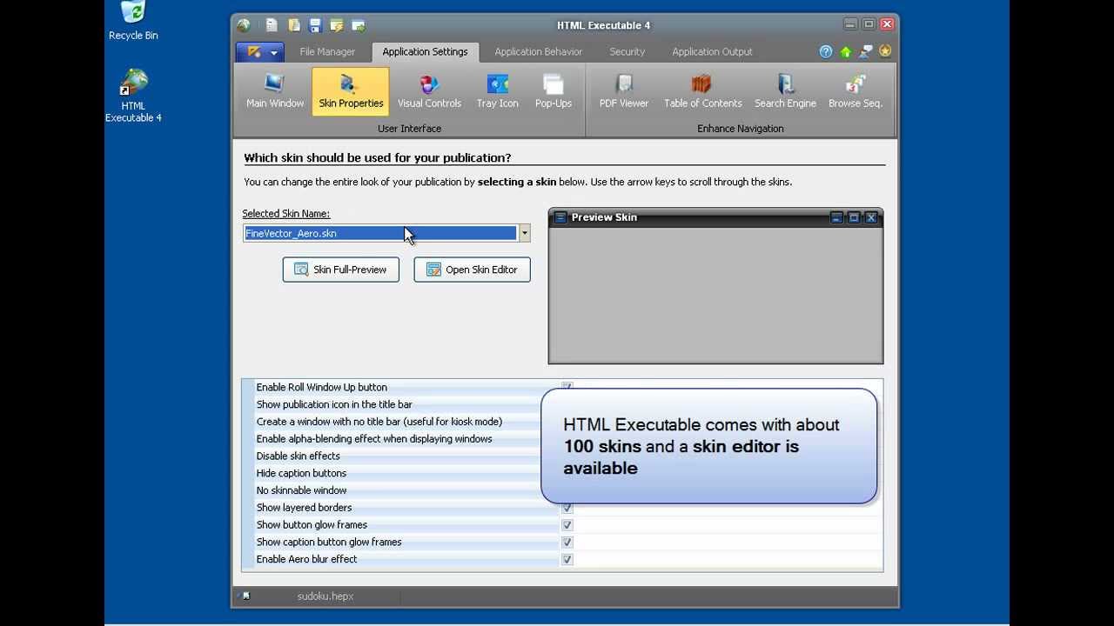Viewport: 1114px width, 626px height.
Task: Open the Main Window settings
Action: pos(274,91)
